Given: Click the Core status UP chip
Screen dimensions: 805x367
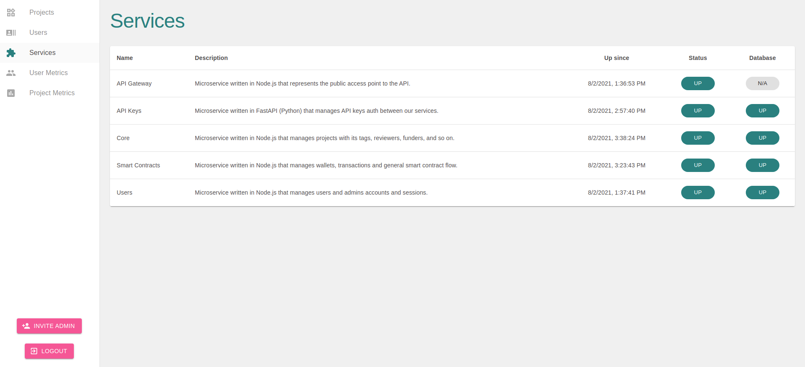Looking at the screenshot, I should [x=698, y=138].
